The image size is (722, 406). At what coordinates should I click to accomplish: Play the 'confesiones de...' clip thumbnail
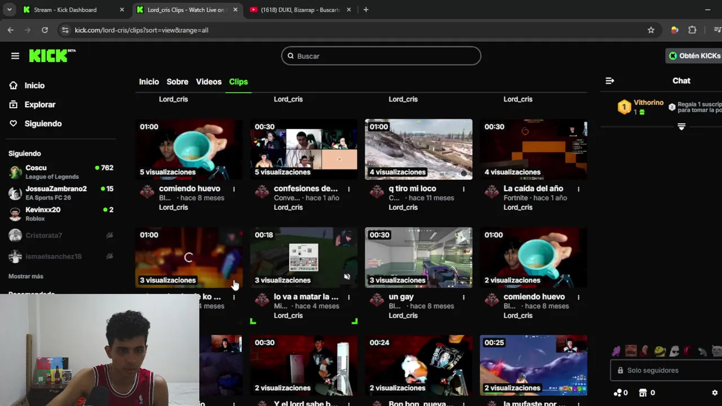[x=303, y=149]
